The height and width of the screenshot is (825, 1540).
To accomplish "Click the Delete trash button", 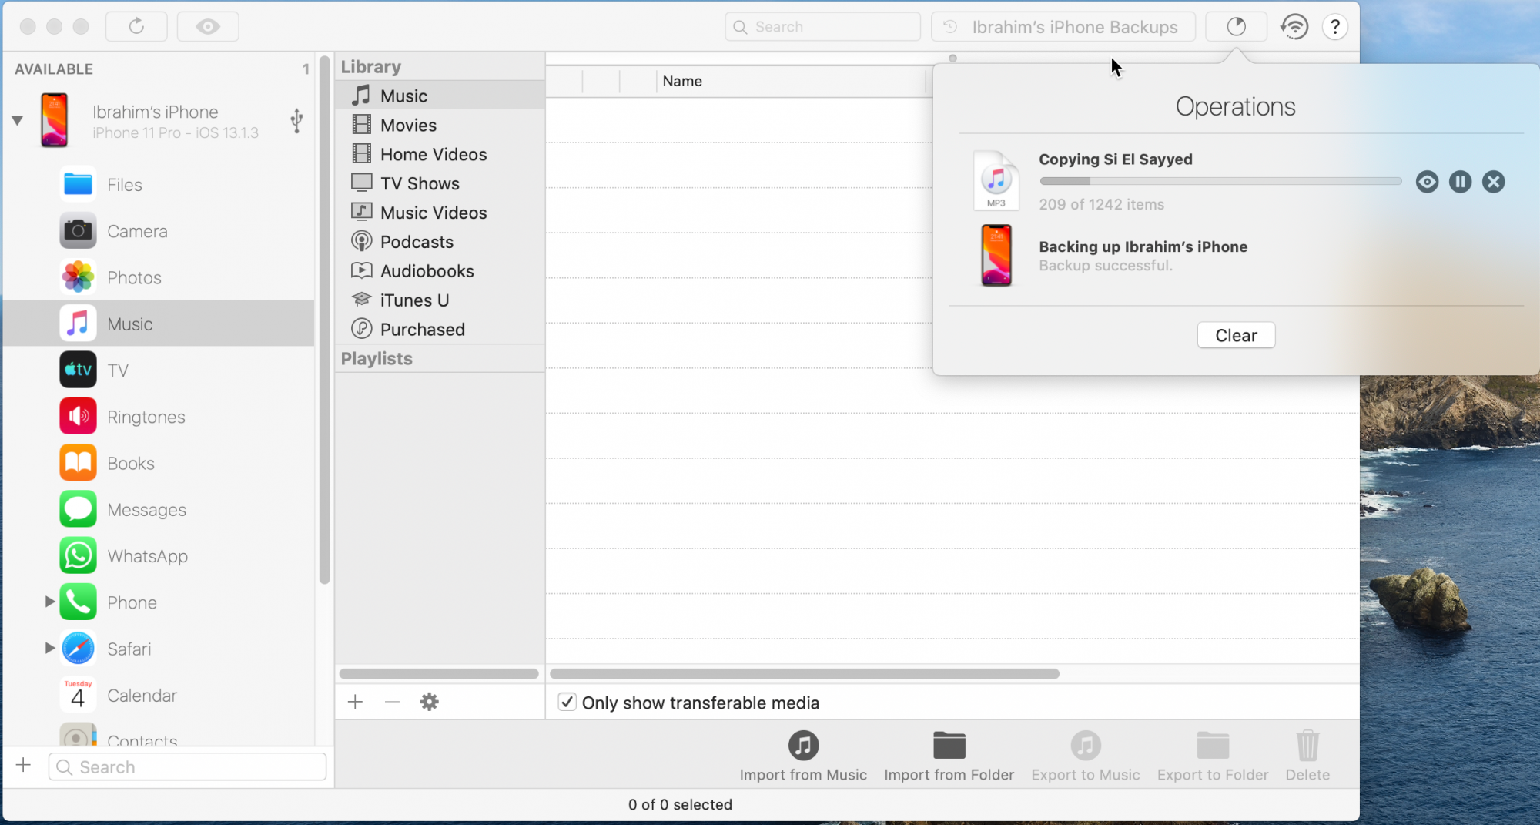I will (x=1307, y=756).
